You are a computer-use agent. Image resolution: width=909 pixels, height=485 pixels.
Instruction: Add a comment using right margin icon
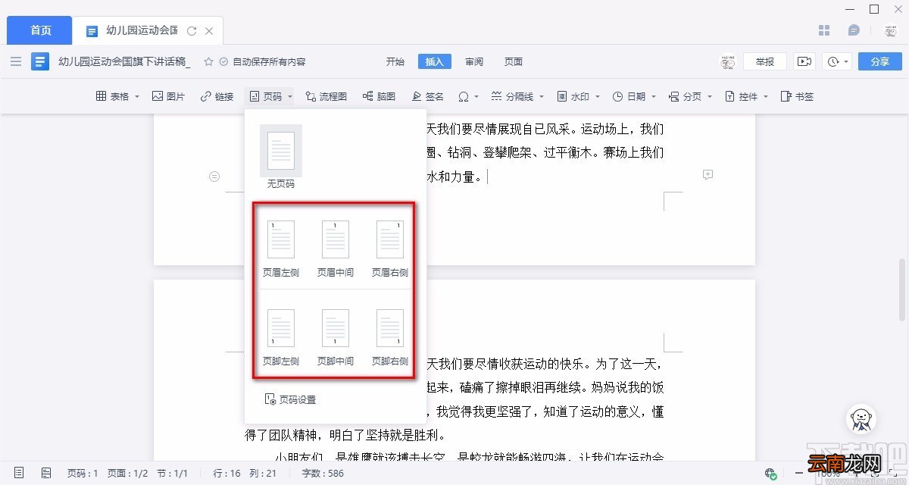coord(708,175)
